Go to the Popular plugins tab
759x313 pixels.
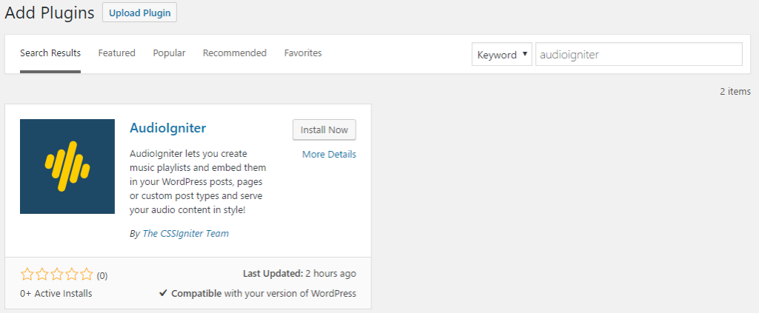click(x=169, y=53)
